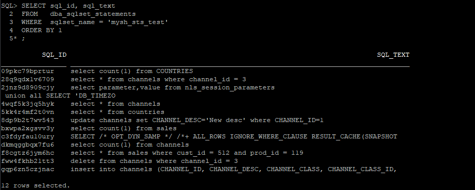
Task: Click the 'delete from channels' statement text
Action: click(x=154, y=161)
